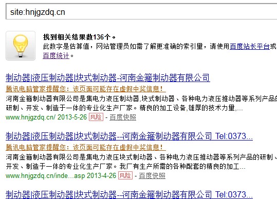Click the 风险 badge next to the 2013-5-26 result
Image resolution: width=277 pixels, height=199 pixels.
click(x=96, y=117)
